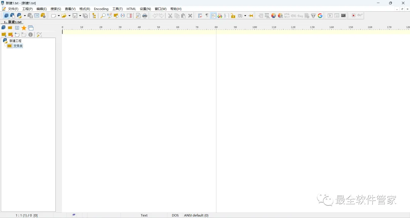Toggle the special characters pilcrow button
Image resolution: width=410 pixels, height=218 pixels.
click(x=207, y=16)
